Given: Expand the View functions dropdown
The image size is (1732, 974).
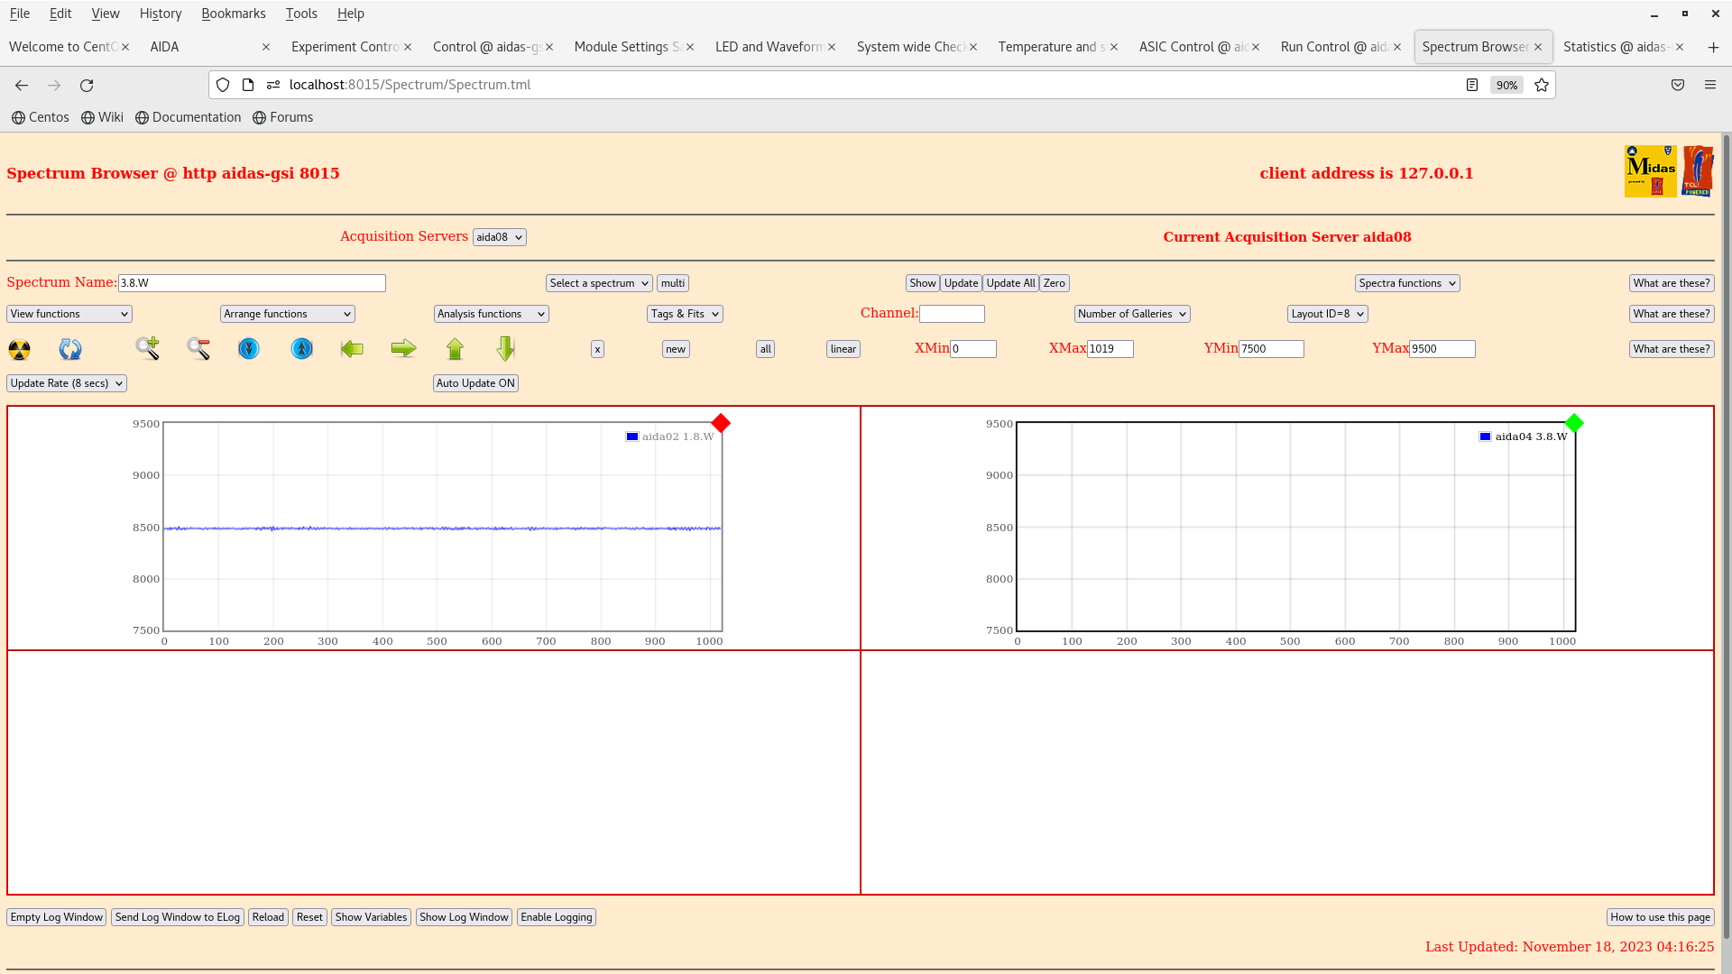Looking at the screenshot, I should (x=69, y=314).
